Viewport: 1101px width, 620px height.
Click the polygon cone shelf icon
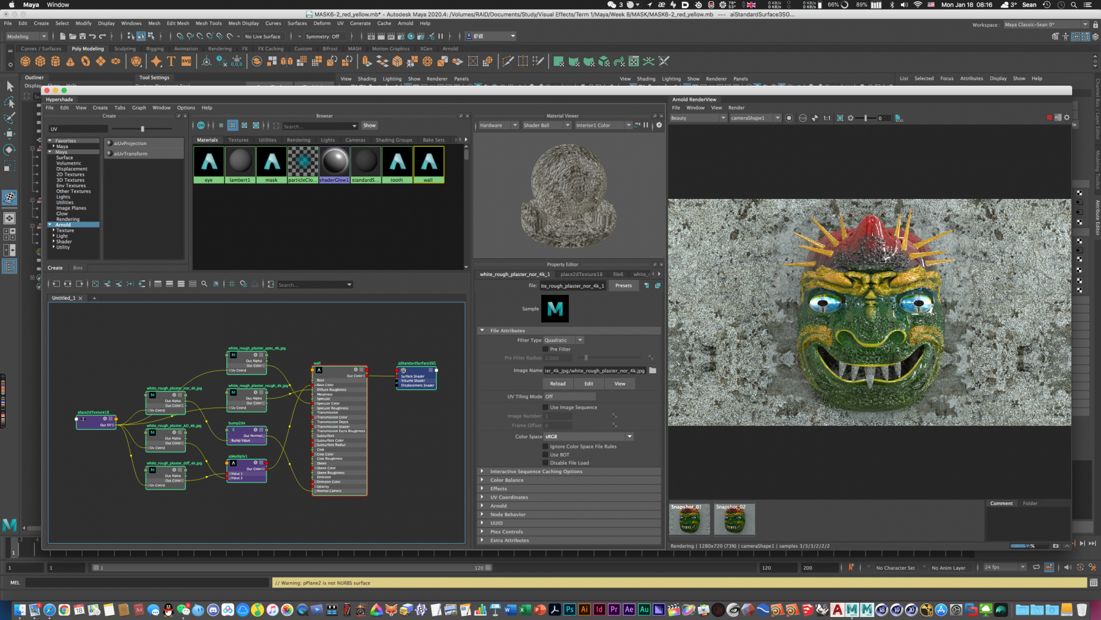pos(70,61)
